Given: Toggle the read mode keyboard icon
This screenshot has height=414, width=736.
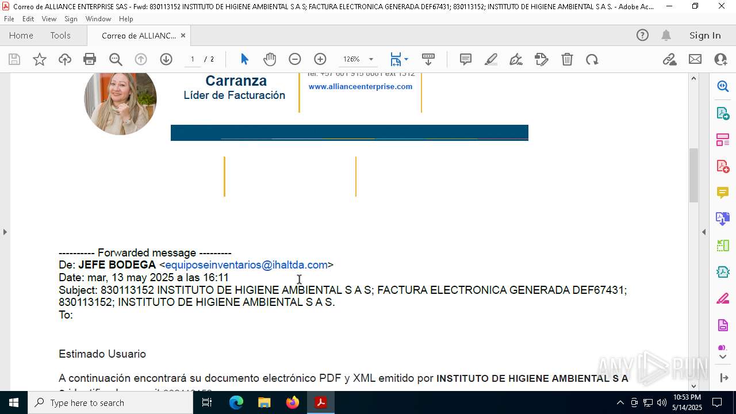Looking at the screenshot, I should coord(428,59).
